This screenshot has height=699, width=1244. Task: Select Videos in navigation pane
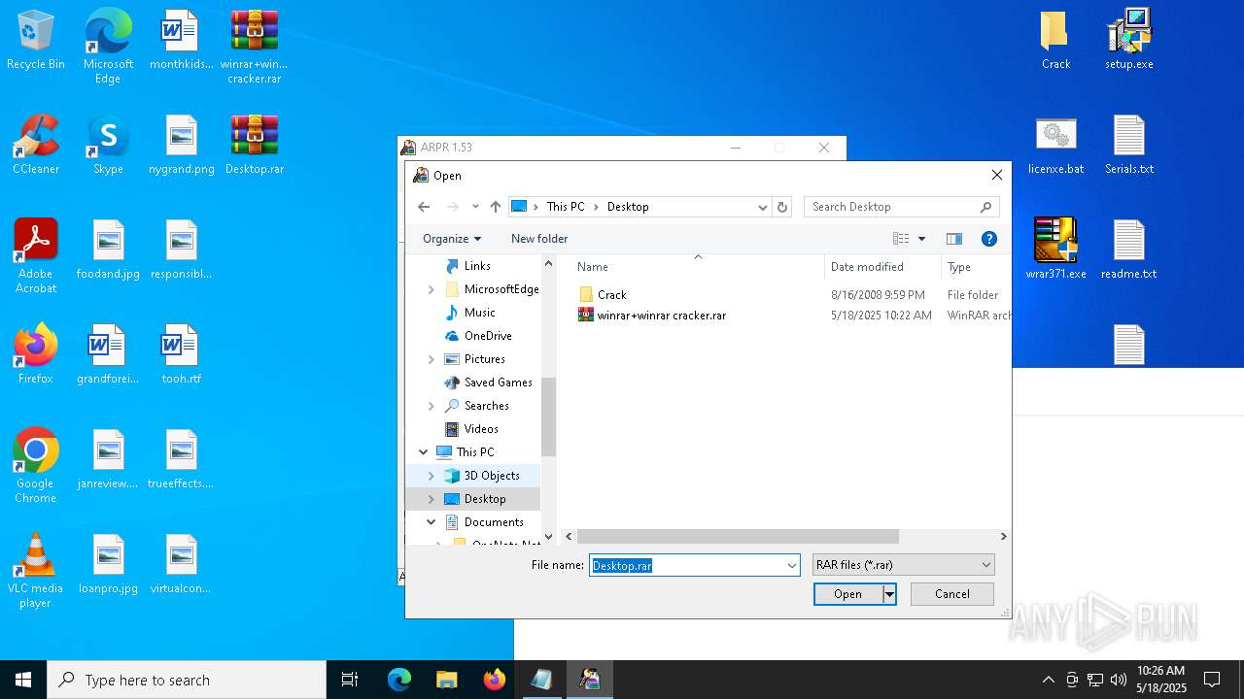pyautogui.click(x=481, y=429)
